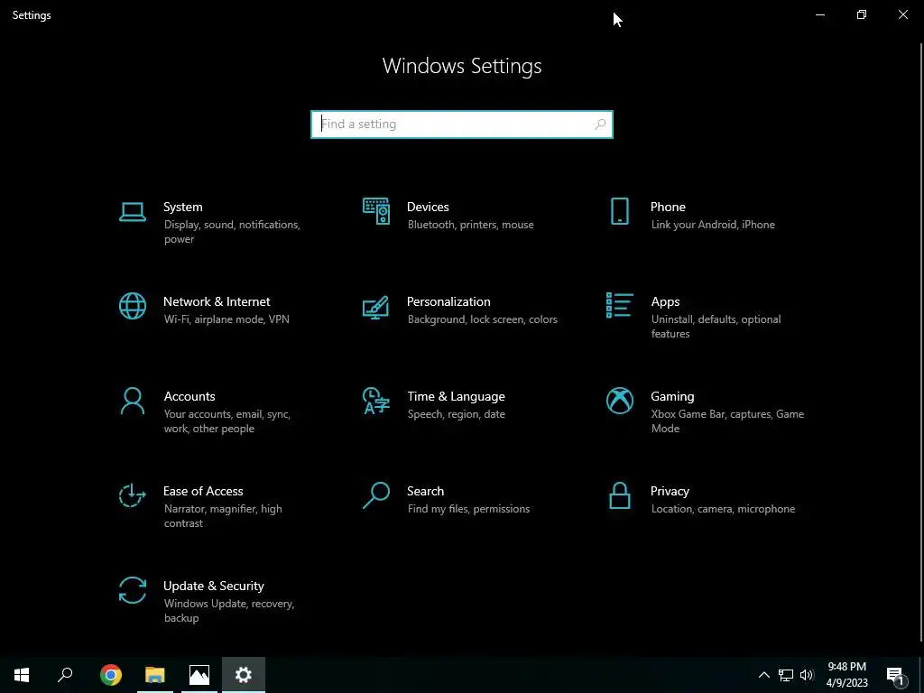Open File Explorer from the taskbar

[155, 675]
